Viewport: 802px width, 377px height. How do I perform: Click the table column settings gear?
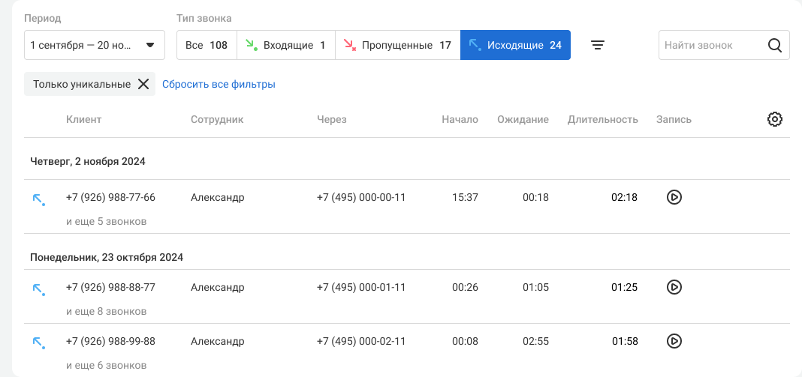pos(775,119)
